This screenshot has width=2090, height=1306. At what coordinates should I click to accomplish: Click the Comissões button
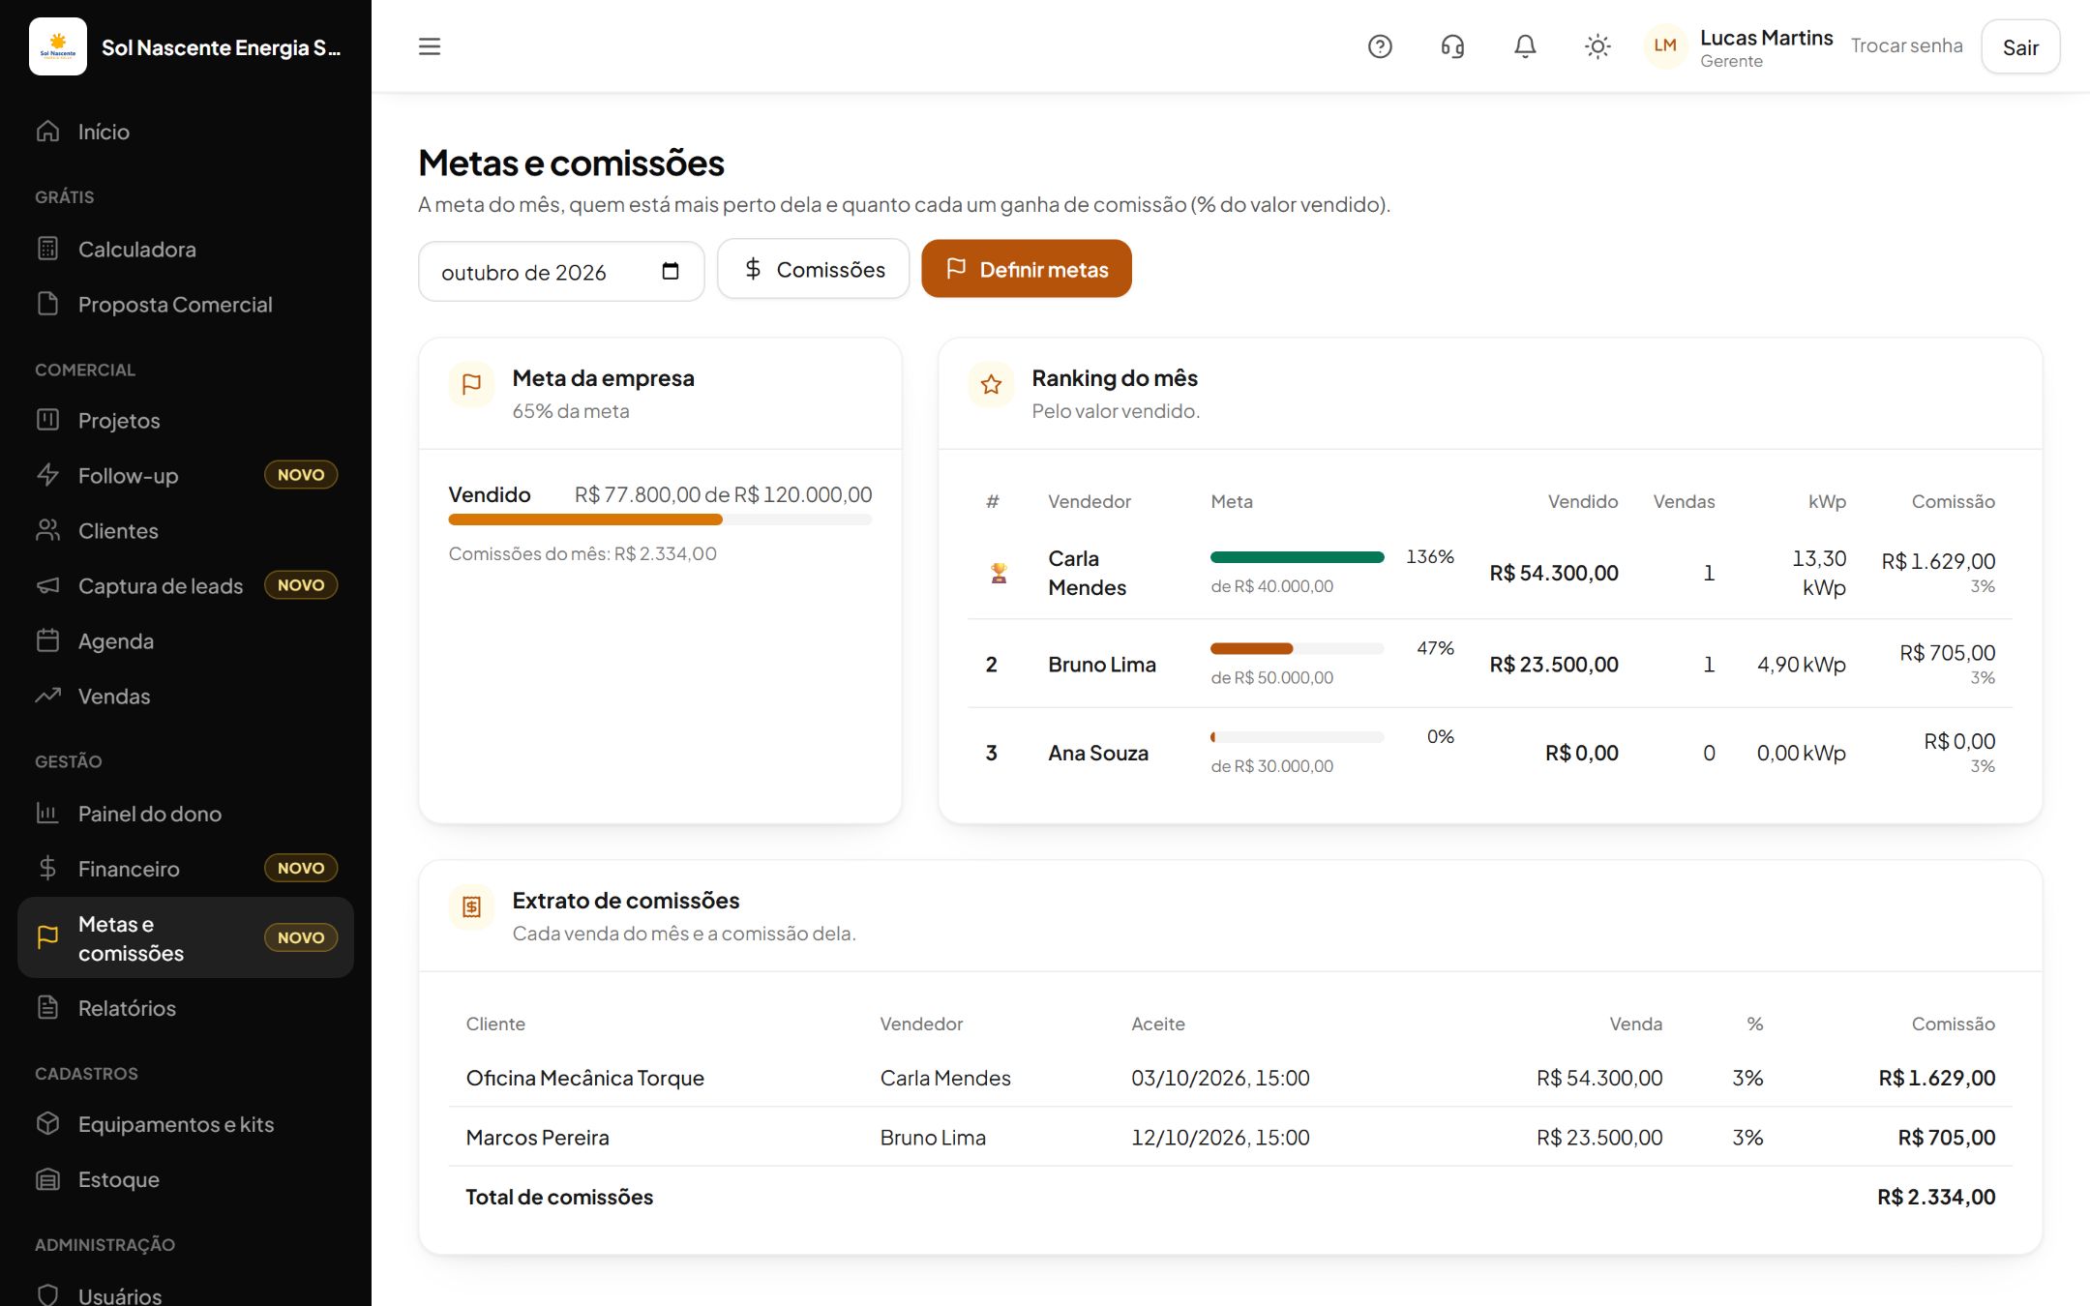click(x=814, y=269)
